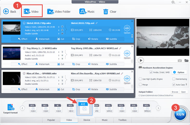Start conversion with RUN button
This screenshot has height=125, width=190.
pyautogui.click(x=180, y=114)
